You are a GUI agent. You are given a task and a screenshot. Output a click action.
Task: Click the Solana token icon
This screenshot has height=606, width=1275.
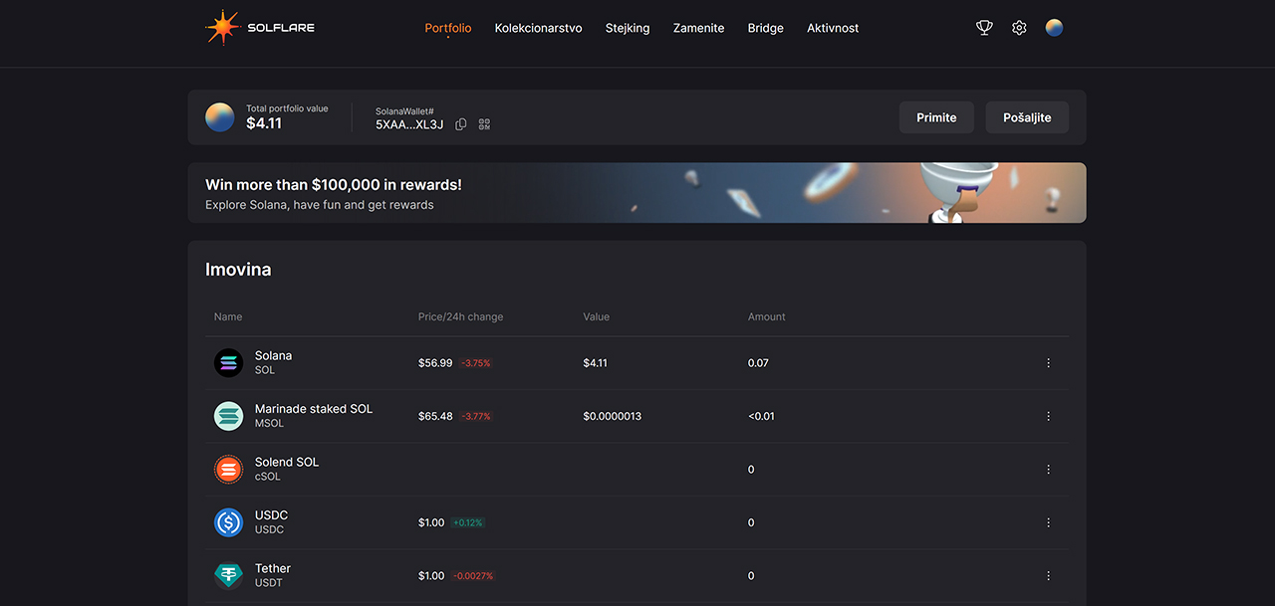coord(228,363)
